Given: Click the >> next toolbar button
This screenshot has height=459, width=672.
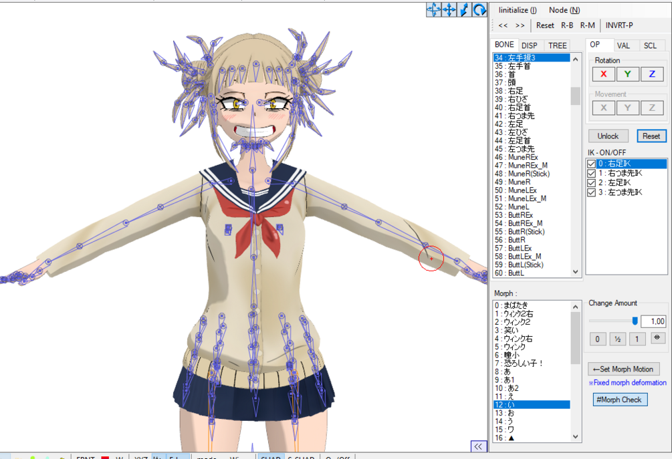Looking at the screenshot, I should pyautogui.click(x=520, y=25).
